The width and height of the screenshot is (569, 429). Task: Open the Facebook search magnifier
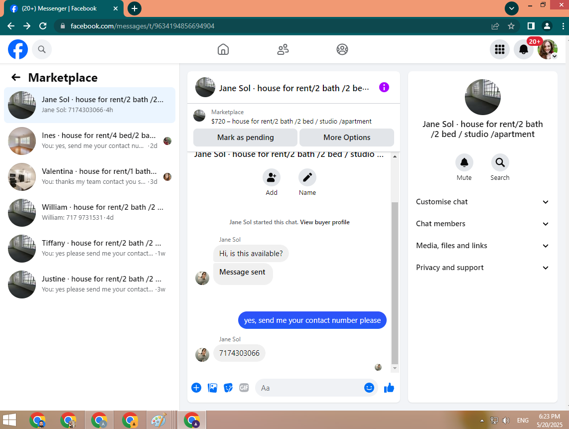pyautogui.click(x=42, y=49)
